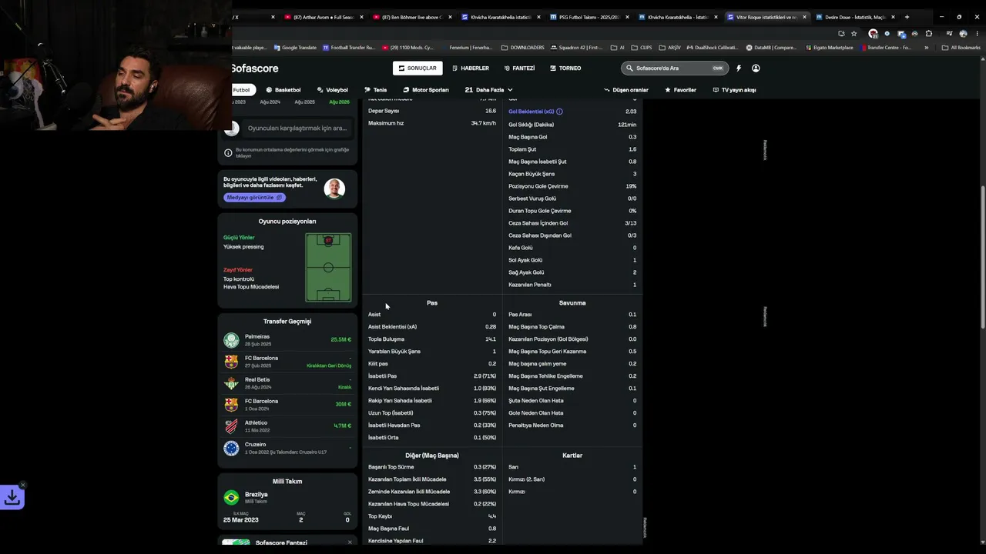Click the ST marker on the pitch diagram
Screen dimensions: 986x554
coord(328,241)
